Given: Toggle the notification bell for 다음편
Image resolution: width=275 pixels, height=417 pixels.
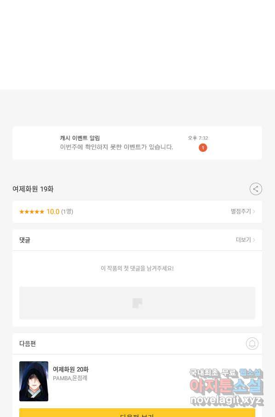Looking at the screenshot, I should click(252, 344).
